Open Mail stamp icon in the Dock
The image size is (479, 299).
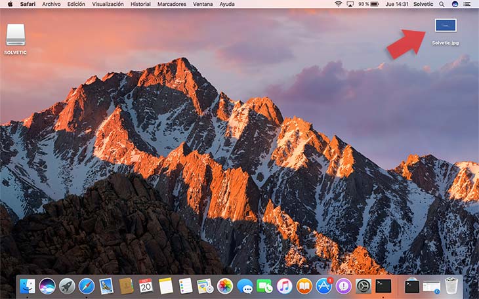click(106, 286)
